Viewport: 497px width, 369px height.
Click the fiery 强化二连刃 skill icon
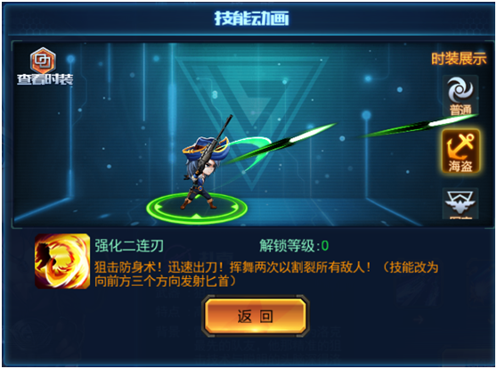[x=62, y=261]
